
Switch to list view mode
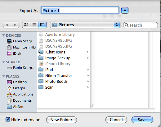(34, 25)
